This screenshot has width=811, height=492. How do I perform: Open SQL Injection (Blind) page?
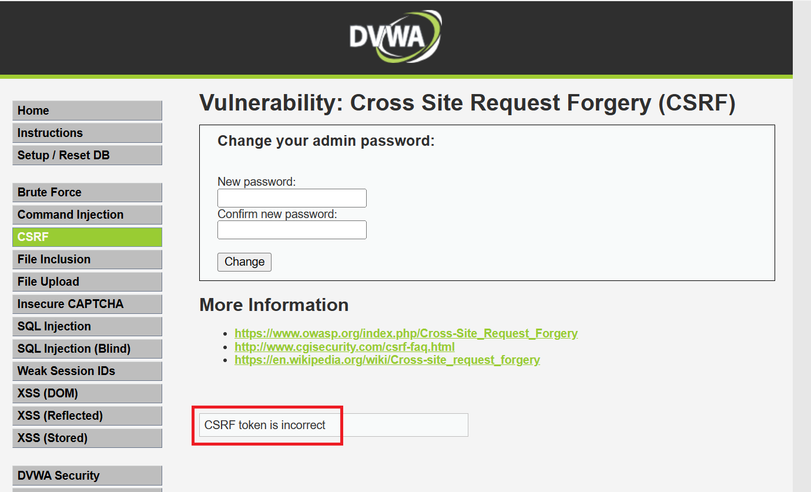pyautogui.click(x=87, y=349)
